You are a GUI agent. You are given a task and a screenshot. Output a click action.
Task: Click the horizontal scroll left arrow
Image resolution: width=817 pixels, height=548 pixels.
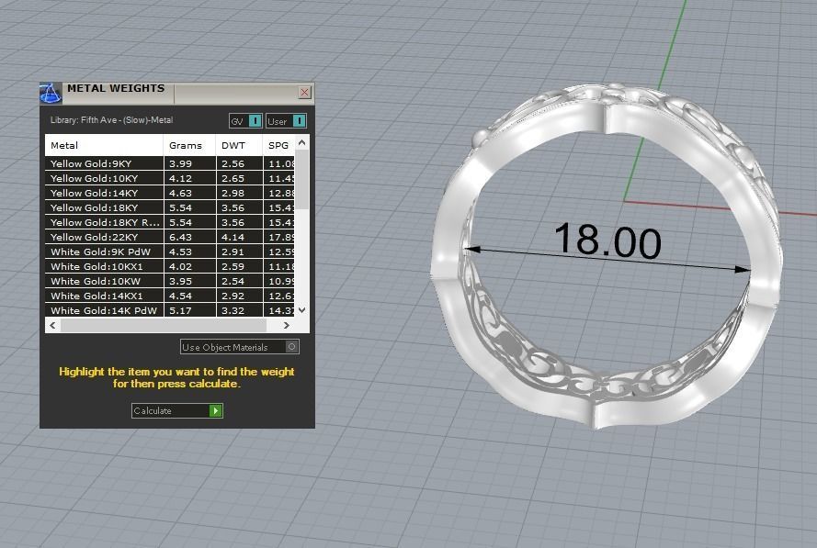coord(52,325)
